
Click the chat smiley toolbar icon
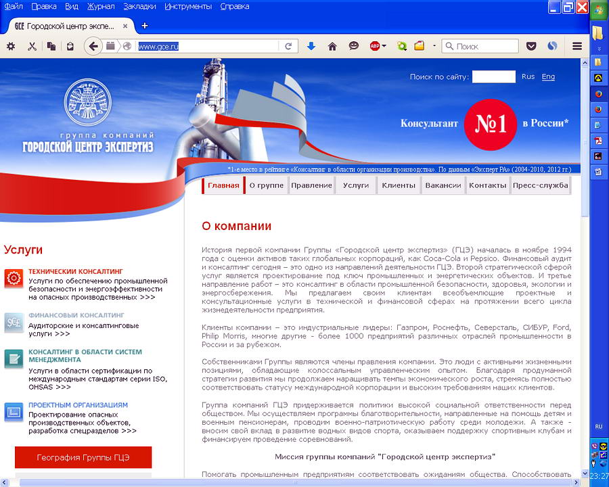click(x=353, y=46)
